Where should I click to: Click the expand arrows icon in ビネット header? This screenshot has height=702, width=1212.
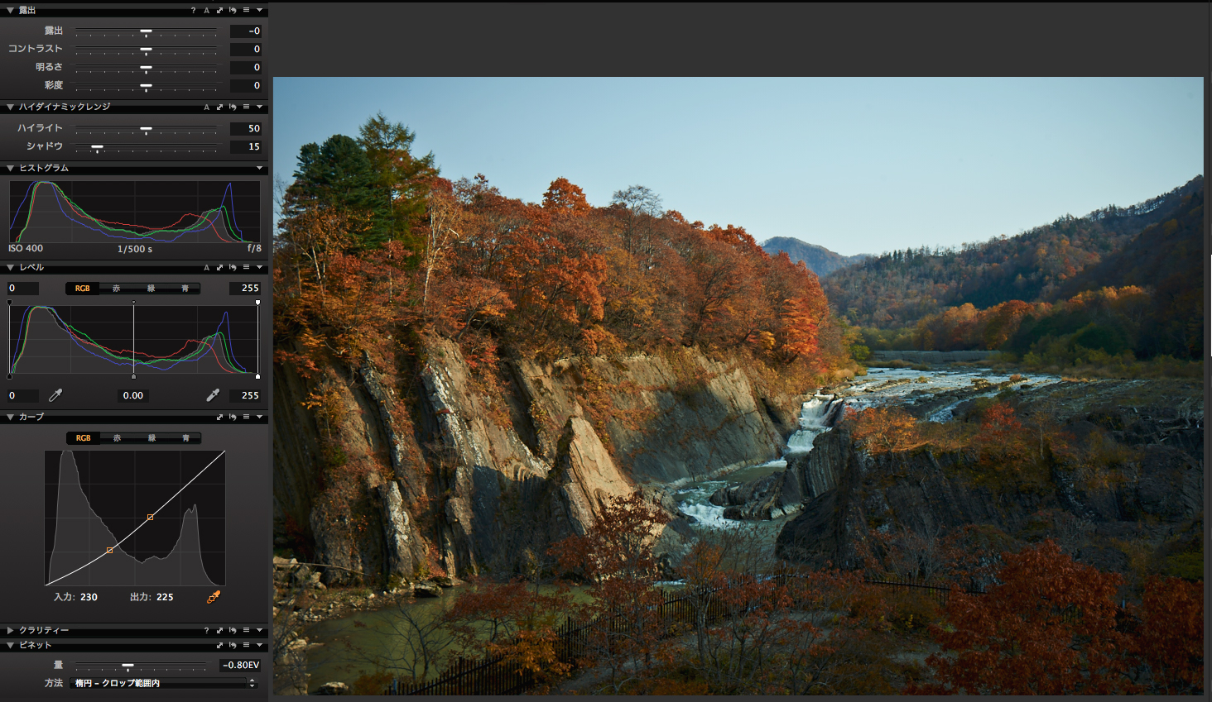coord(219,646)
